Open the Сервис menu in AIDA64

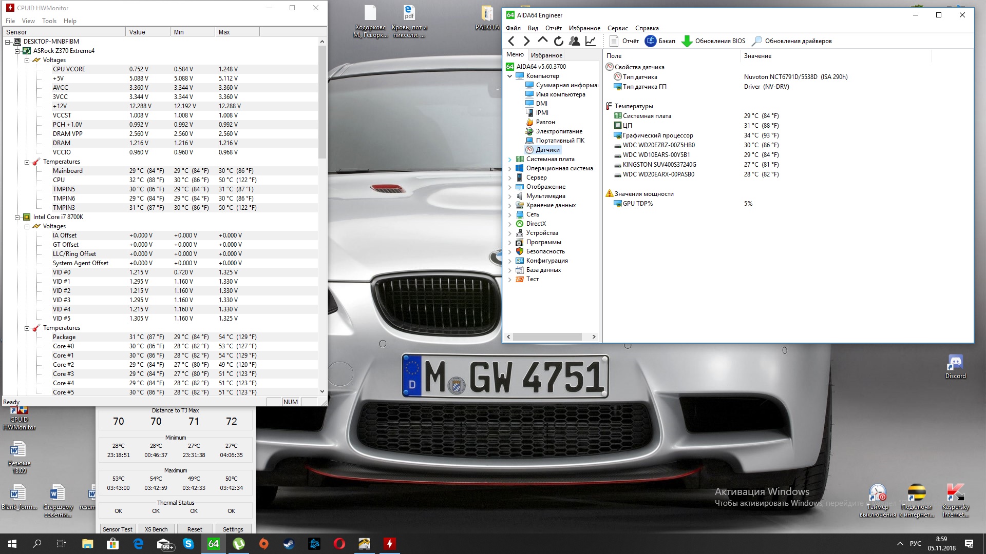(x=617, y=28)
